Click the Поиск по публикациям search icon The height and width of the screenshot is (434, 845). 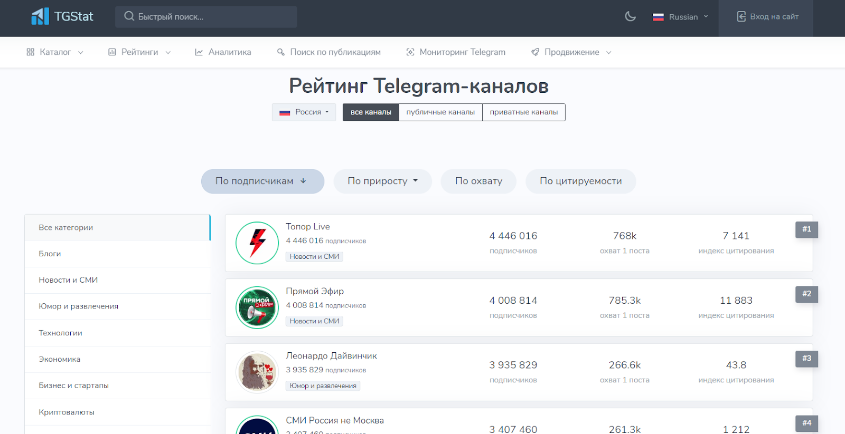pos(281,52)
